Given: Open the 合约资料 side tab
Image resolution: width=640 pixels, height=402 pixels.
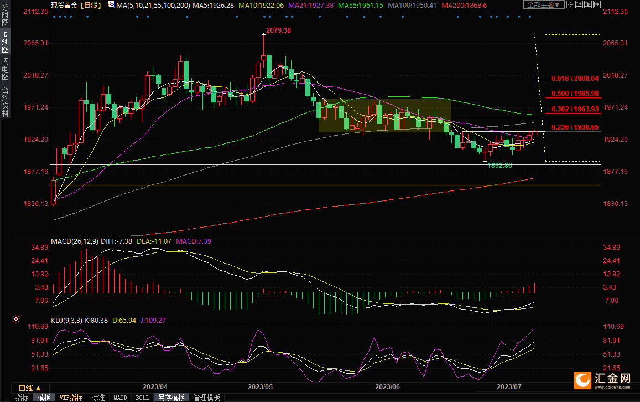Looking at the screenshot, I should 5,101.
